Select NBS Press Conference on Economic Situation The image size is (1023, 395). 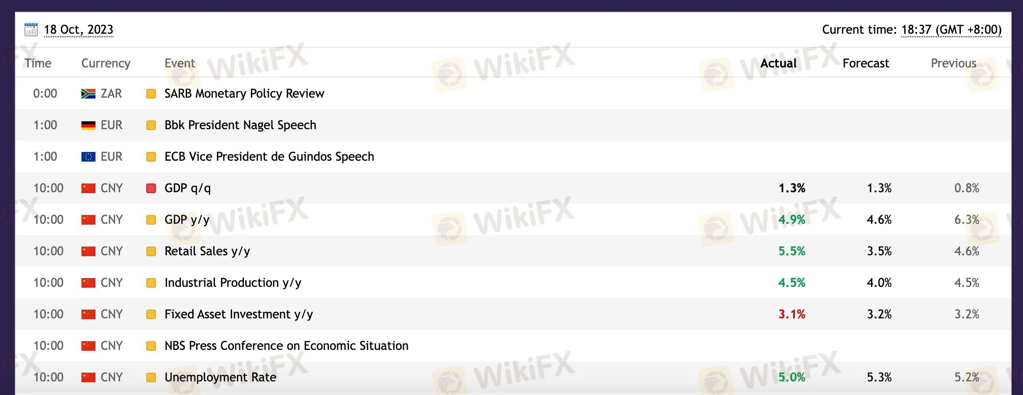click(x=286, y=346)
